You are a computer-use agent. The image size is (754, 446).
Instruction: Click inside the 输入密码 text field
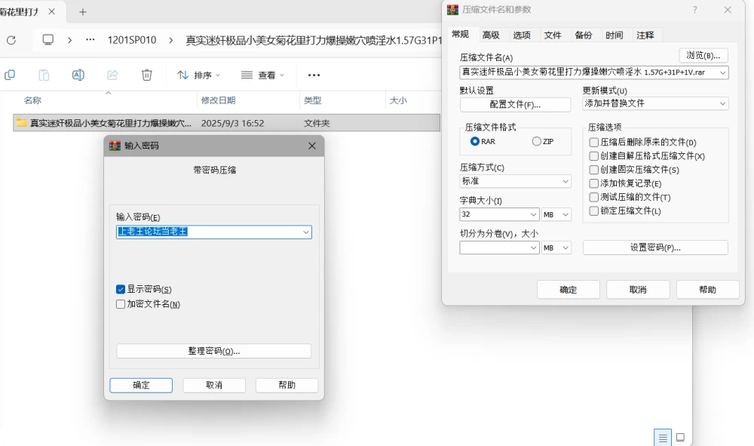point(214,232)
